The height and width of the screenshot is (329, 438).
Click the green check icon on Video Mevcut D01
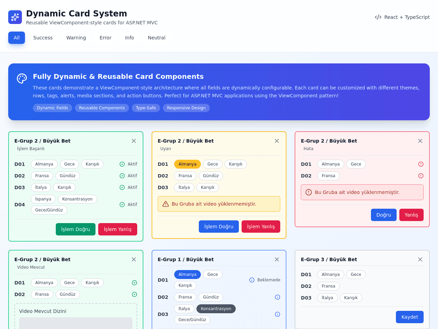(134, 283)
